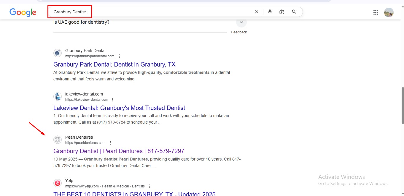404x196 pixels.
Task: Open more options for Pearl Dentures result
Action: pos(110,143)
